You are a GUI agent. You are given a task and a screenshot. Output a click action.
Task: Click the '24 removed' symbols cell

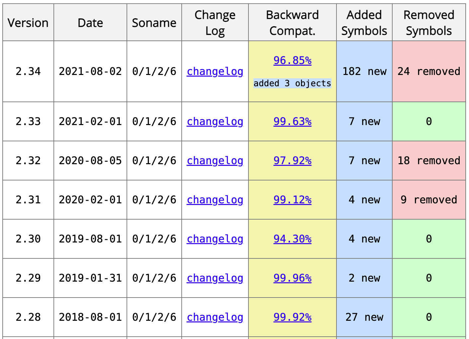[x=429, y=71]
